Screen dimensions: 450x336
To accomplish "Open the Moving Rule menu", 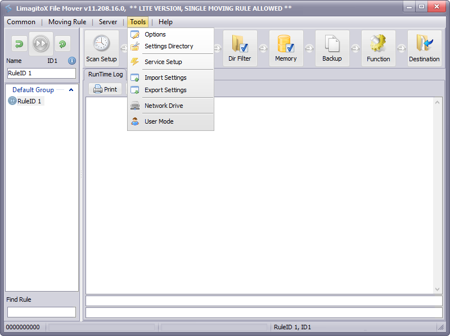I will click(x=67, y=22).
